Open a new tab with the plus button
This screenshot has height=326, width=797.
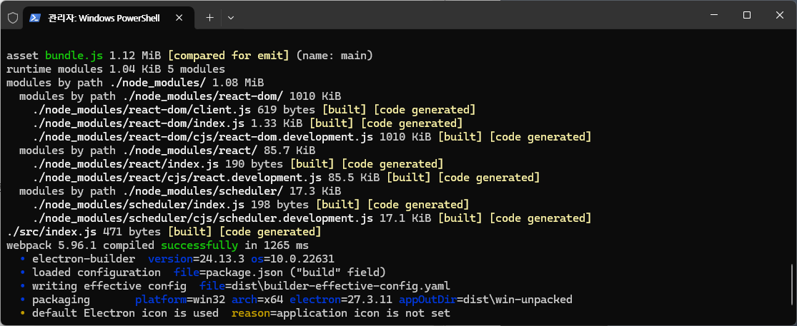point(210,18)
